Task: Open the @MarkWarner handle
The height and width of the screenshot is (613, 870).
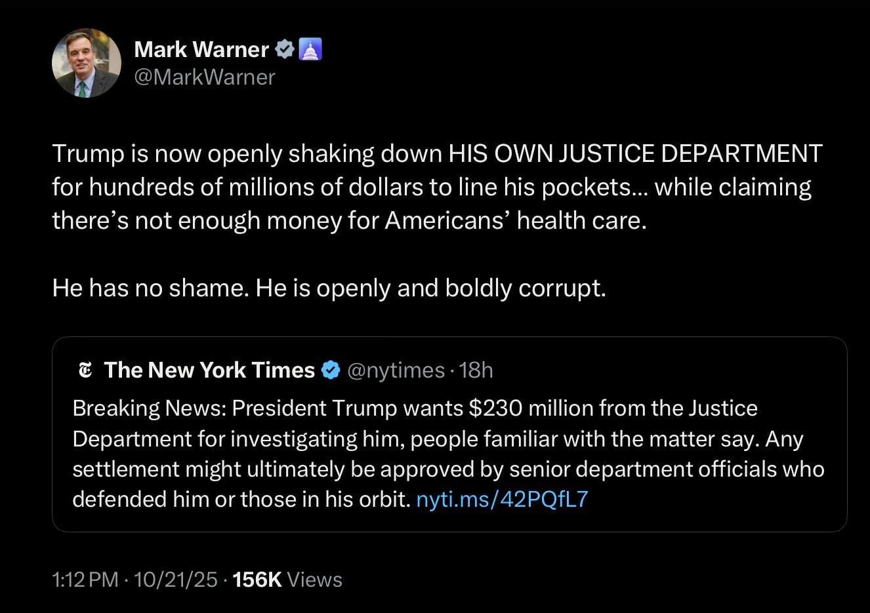Action: [204, 77]
